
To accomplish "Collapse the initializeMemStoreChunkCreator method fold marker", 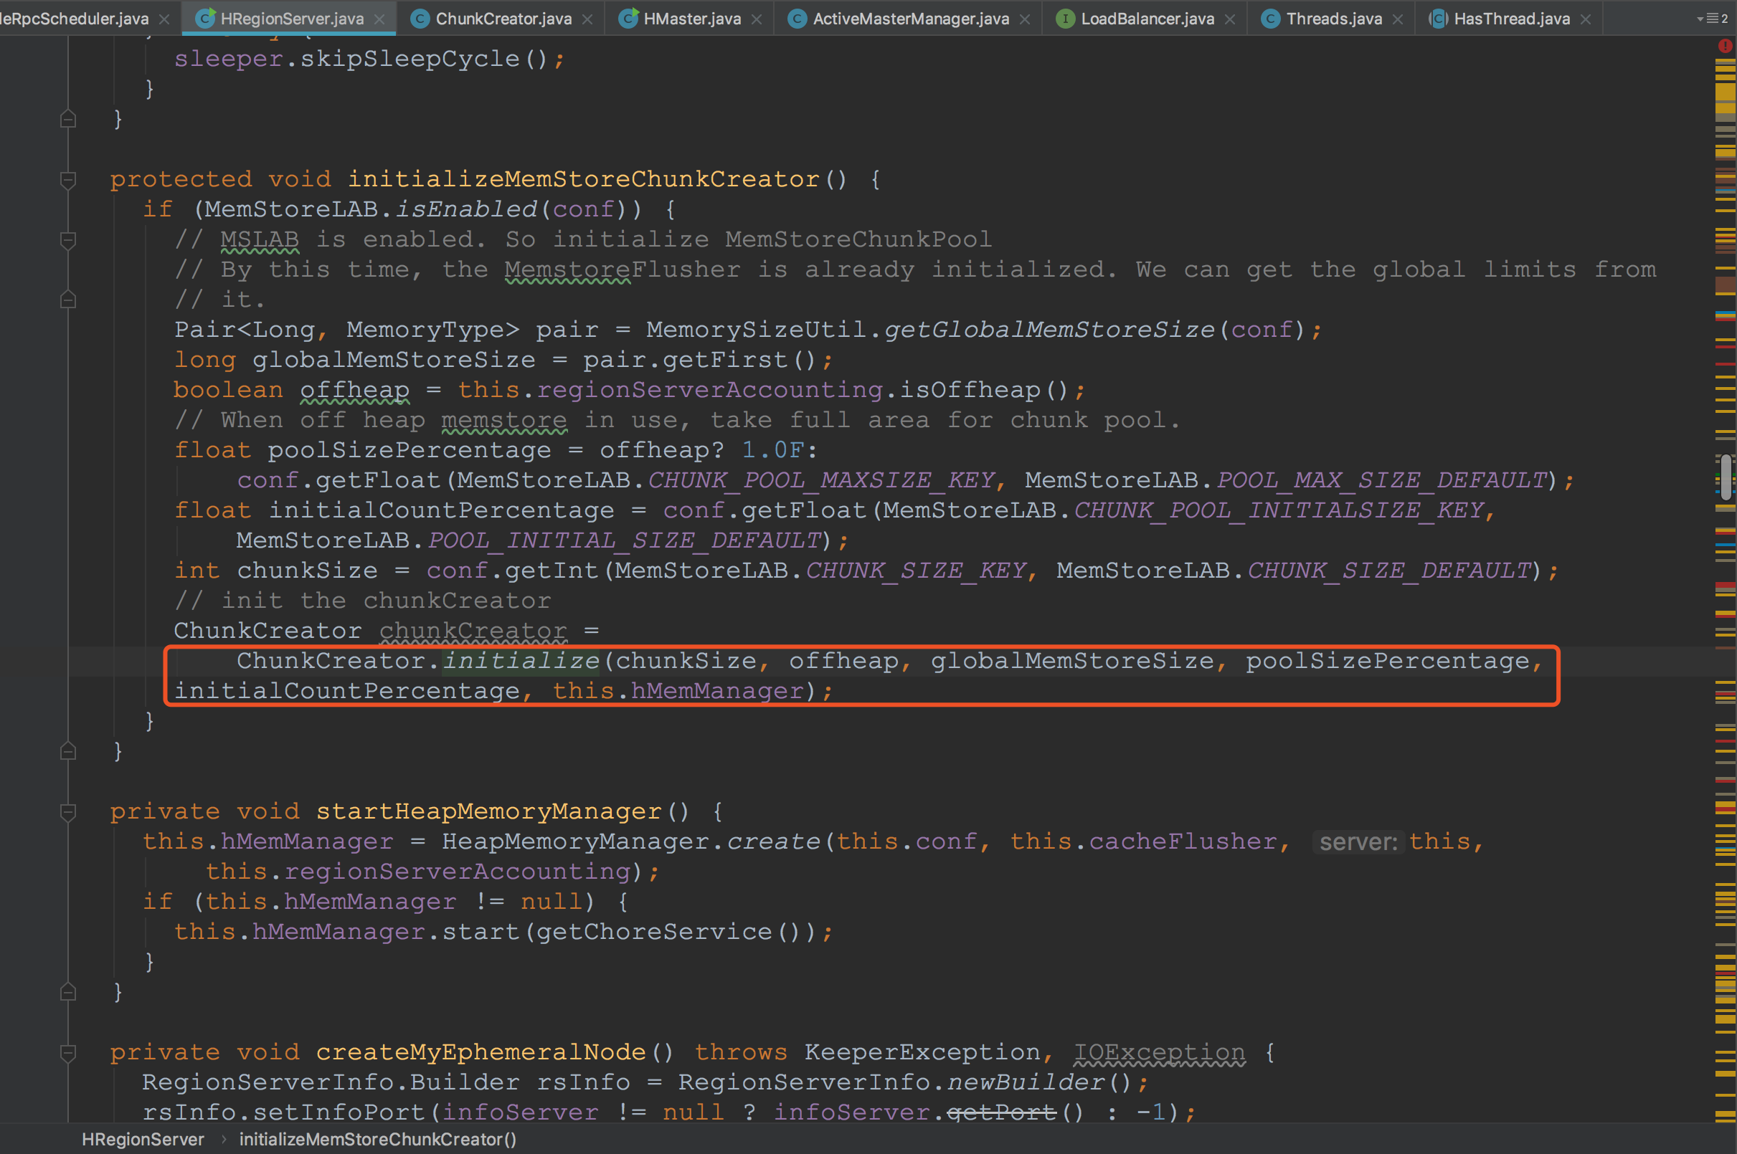I will pos(67,179).
